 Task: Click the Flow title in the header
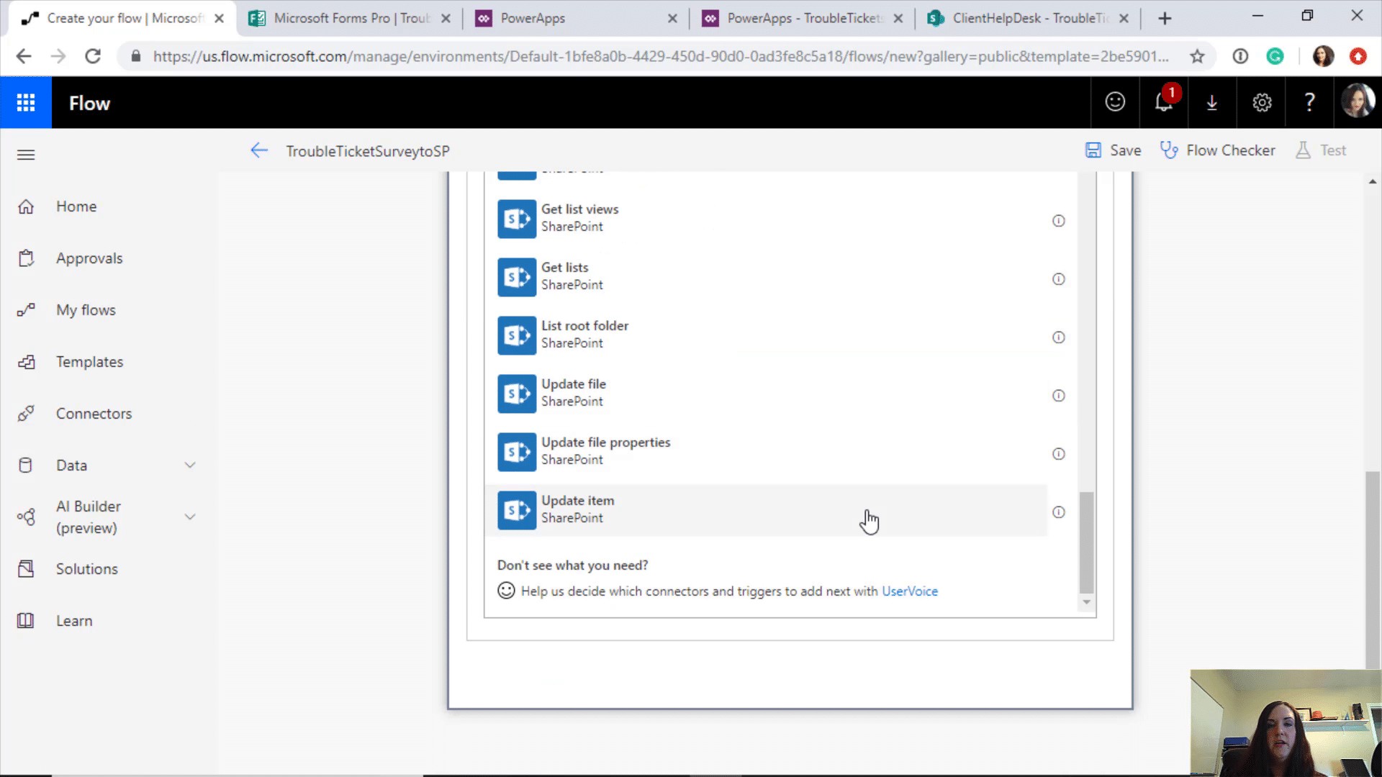pyautogui.click(x=89, y=104)
